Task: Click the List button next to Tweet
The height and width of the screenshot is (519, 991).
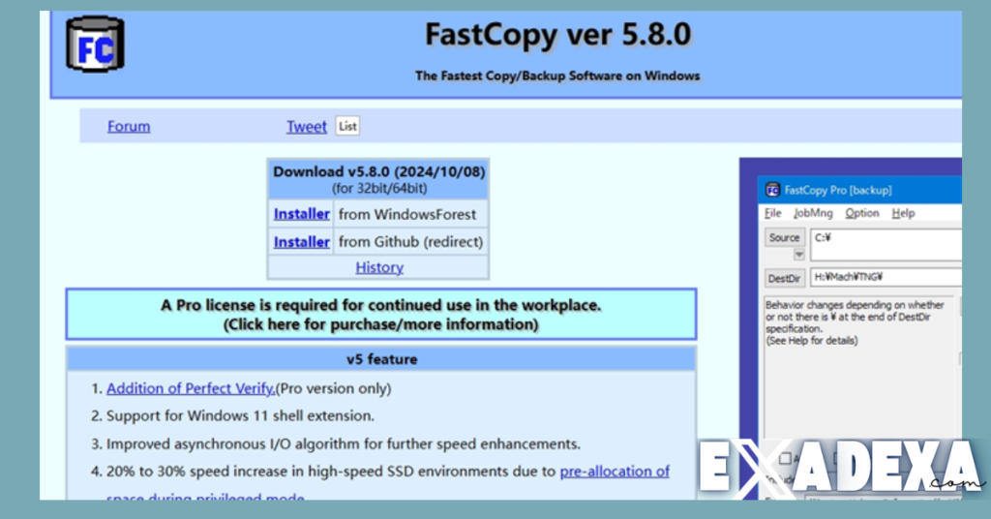Action: [x=347, y=126]
